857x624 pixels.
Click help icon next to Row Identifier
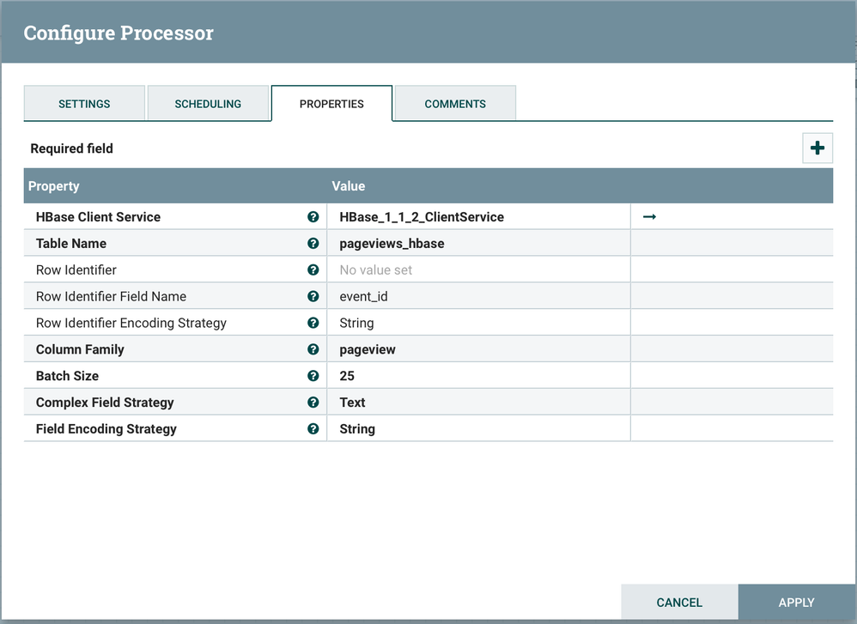point(313,270)
